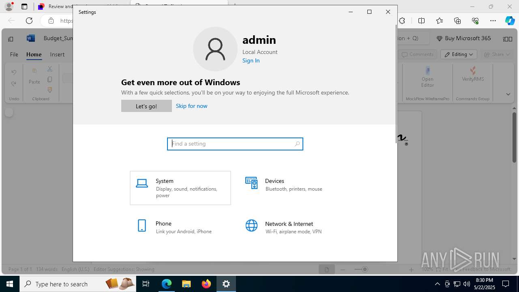This screenshot has height=292, width=519.
Task: Click the Settings window vertical scrollbar
Action: pyautogui.click(x=396, y=84)
